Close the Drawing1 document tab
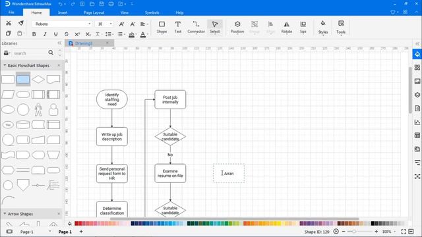 pyautogui.click(x=107, y=43)
